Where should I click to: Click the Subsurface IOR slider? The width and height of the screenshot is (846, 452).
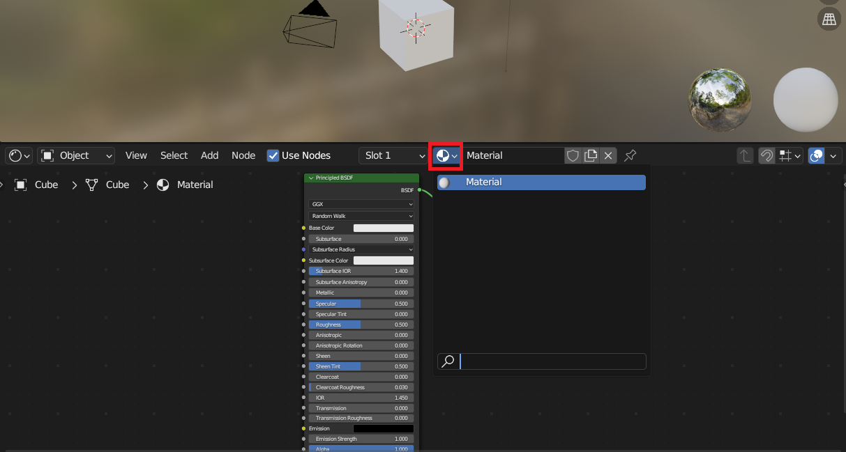361,271
